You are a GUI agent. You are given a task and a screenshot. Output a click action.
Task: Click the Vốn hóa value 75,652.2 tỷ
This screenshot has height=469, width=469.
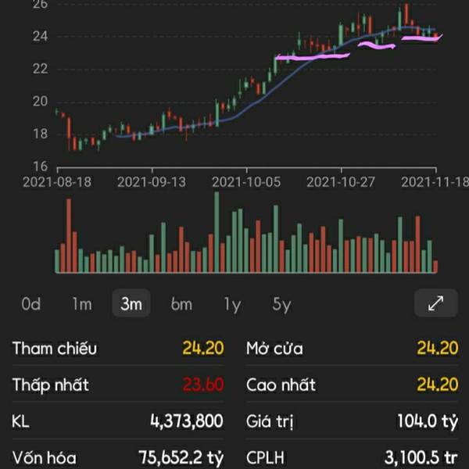(x=181, y=457)
